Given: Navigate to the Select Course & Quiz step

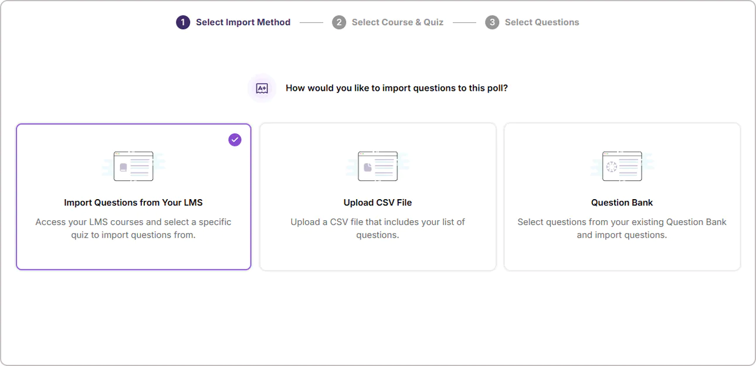Looking at the screenshot, I should (397, 22).
